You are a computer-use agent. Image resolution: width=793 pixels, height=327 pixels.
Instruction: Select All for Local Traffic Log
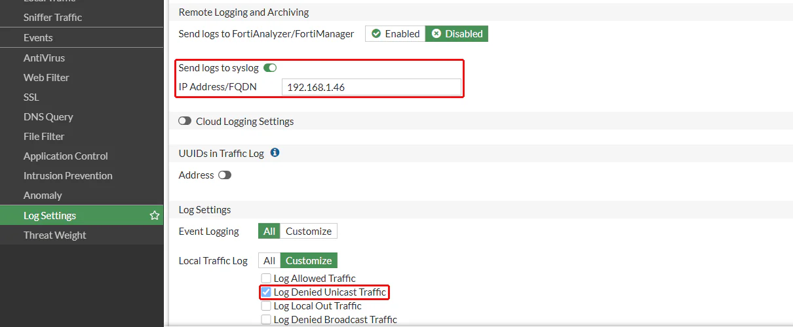(269, 260)
